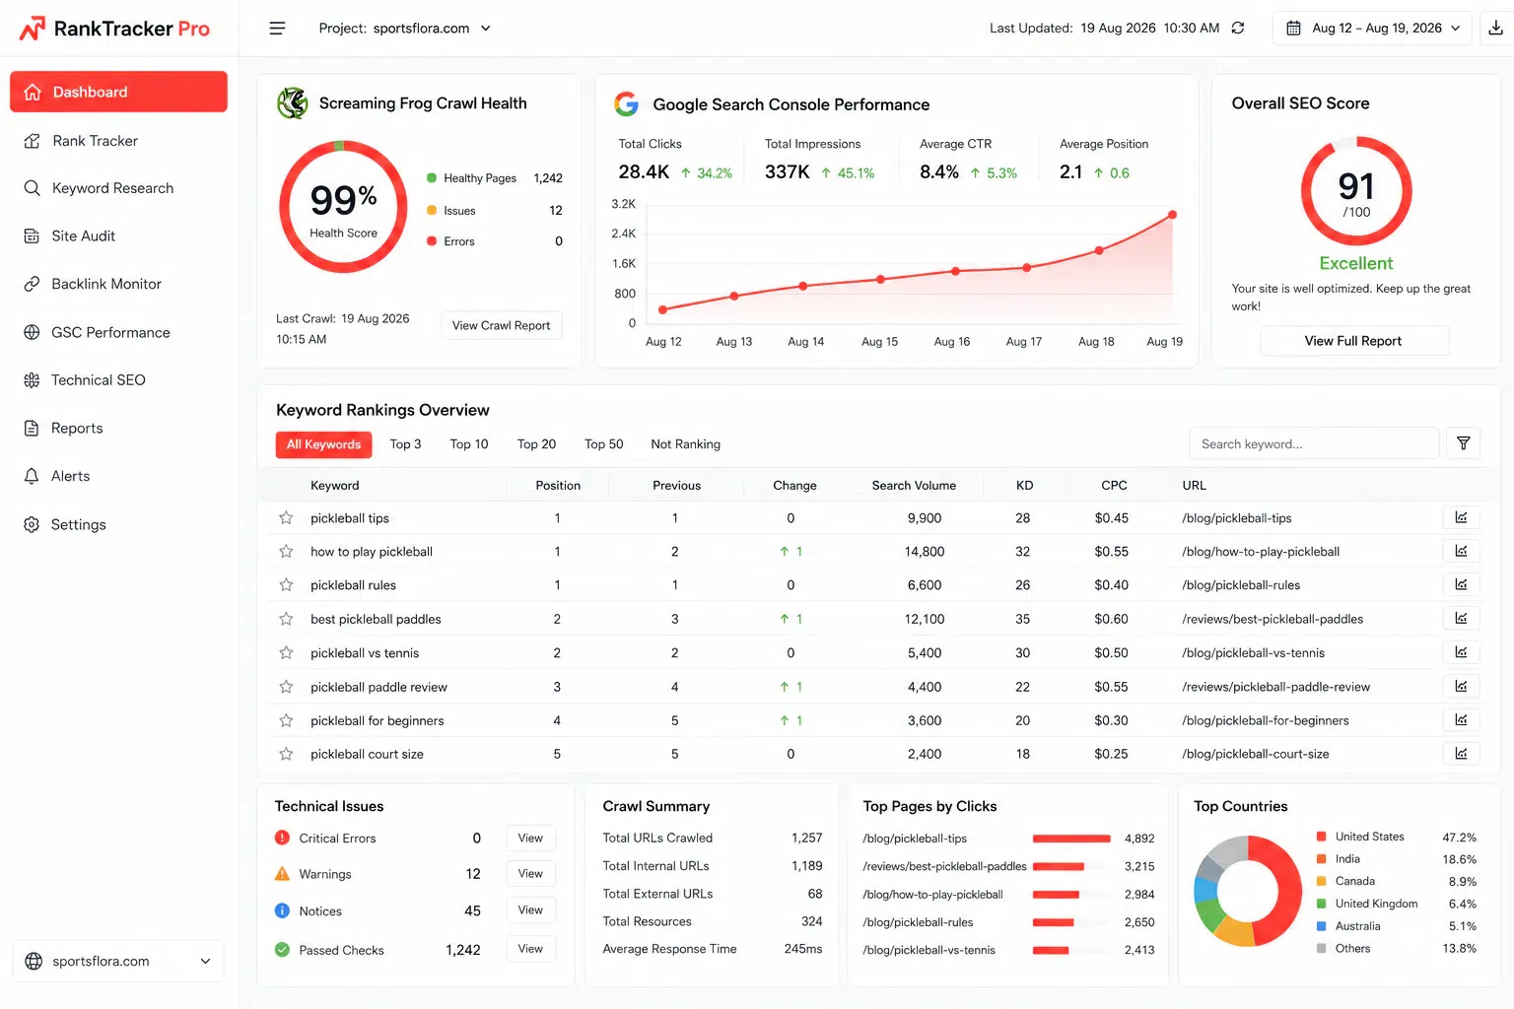The width and height of the screenshot is (1514, 1009).
Task: View Warnings details
Action: click(530, 874)
